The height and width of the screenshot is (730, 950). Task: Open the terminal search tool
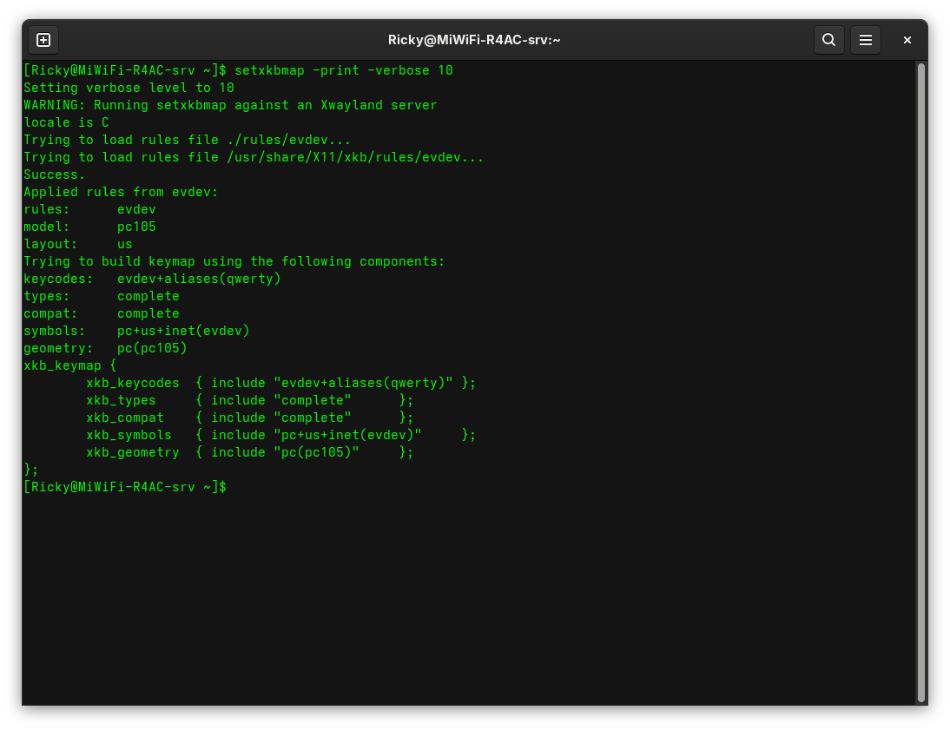[828, 40]
